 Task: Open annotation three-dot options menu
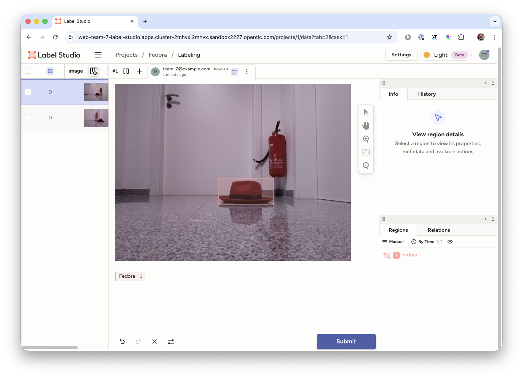pyautogui.click(x=247, y=71)
